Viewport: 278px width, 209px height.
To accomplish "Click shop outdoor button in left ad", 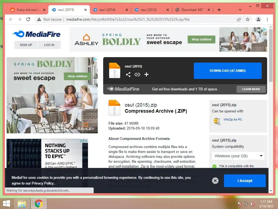I will (77, 76).
